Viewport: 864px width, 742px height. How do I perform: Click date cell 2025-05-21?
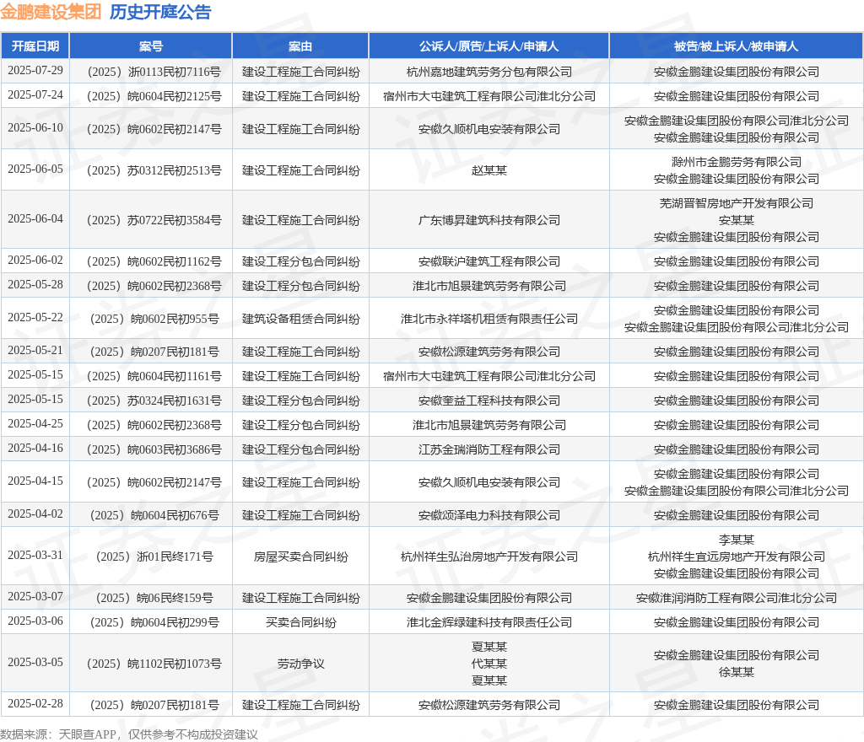(35, 350)
